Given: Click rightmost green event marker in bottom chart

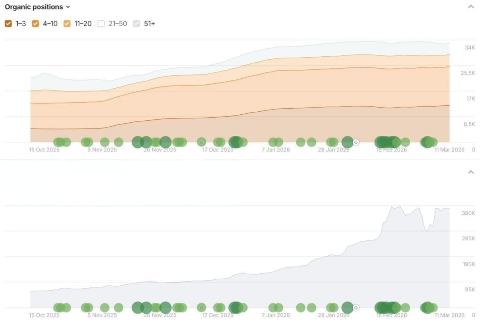Looking at the screenshot, I should 433,308.
